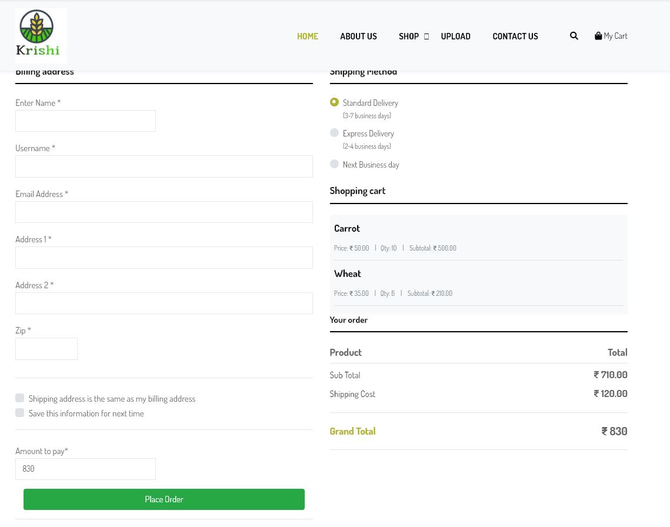Go to the CONTACT US page
The height and width of the screenshot is (527, 670).
point(515,36)
